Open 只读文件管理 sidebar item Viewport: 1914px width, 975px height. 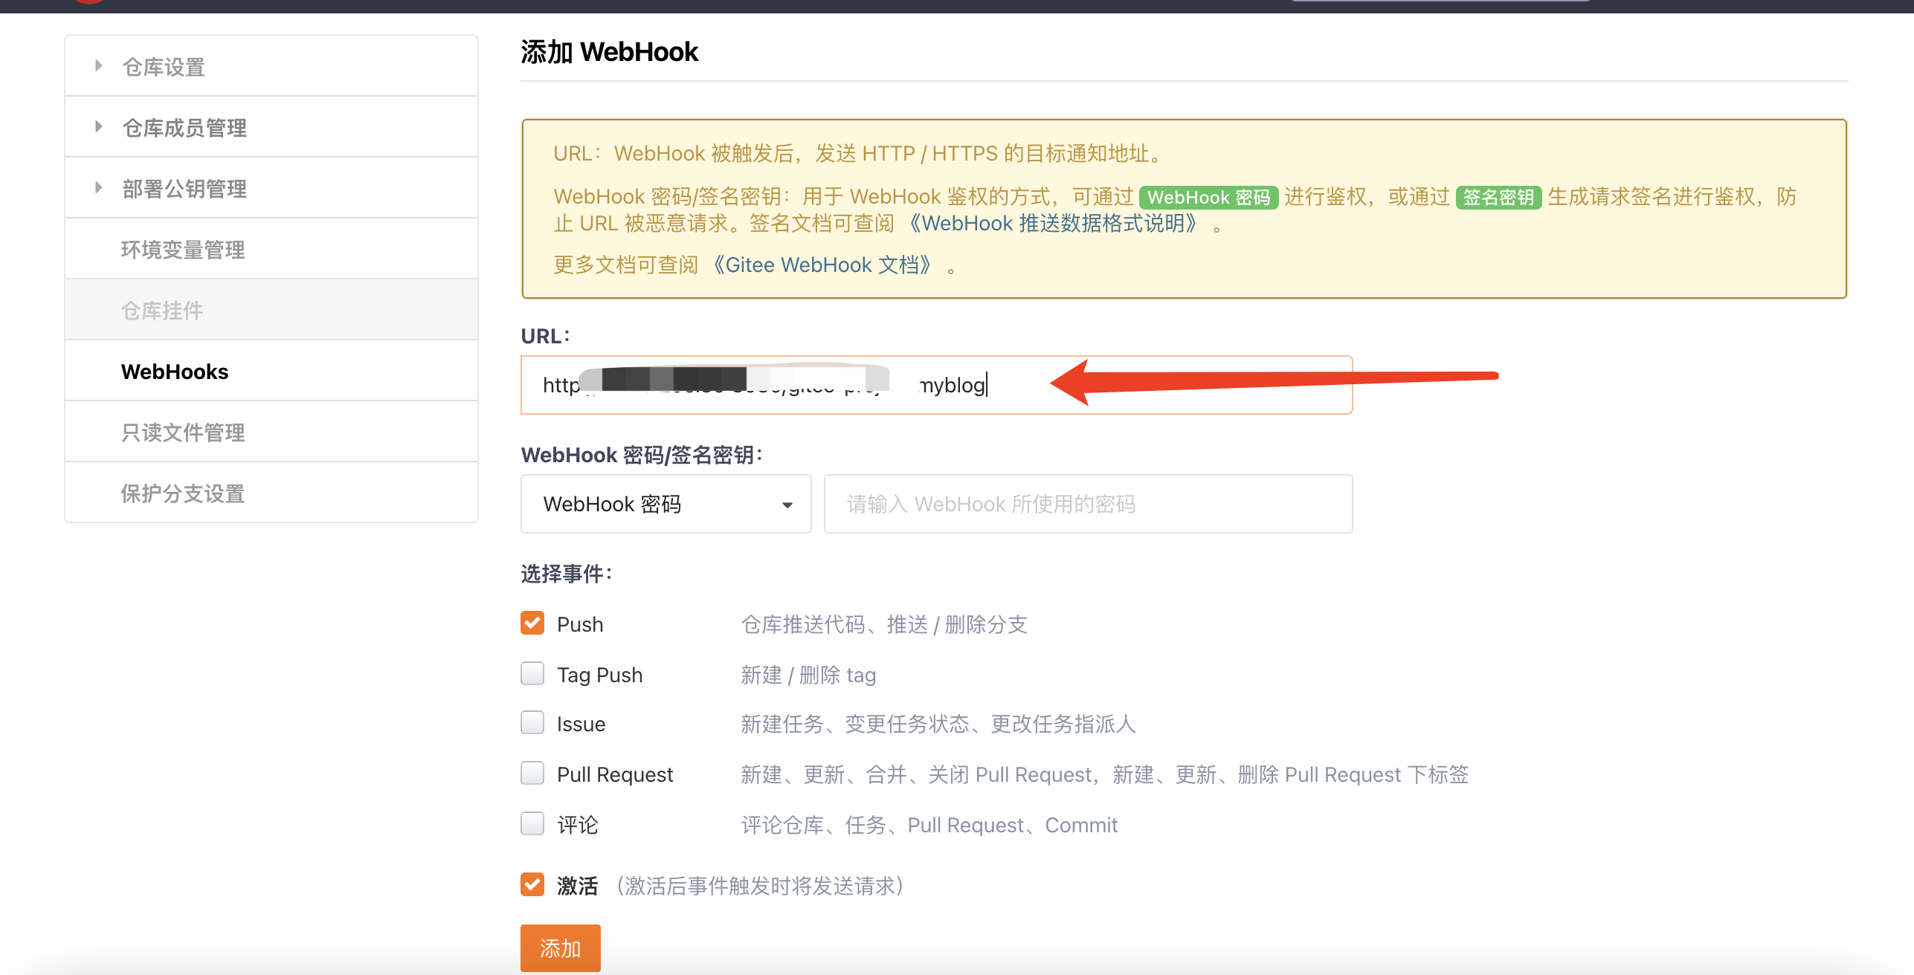[x=183, y=433]
